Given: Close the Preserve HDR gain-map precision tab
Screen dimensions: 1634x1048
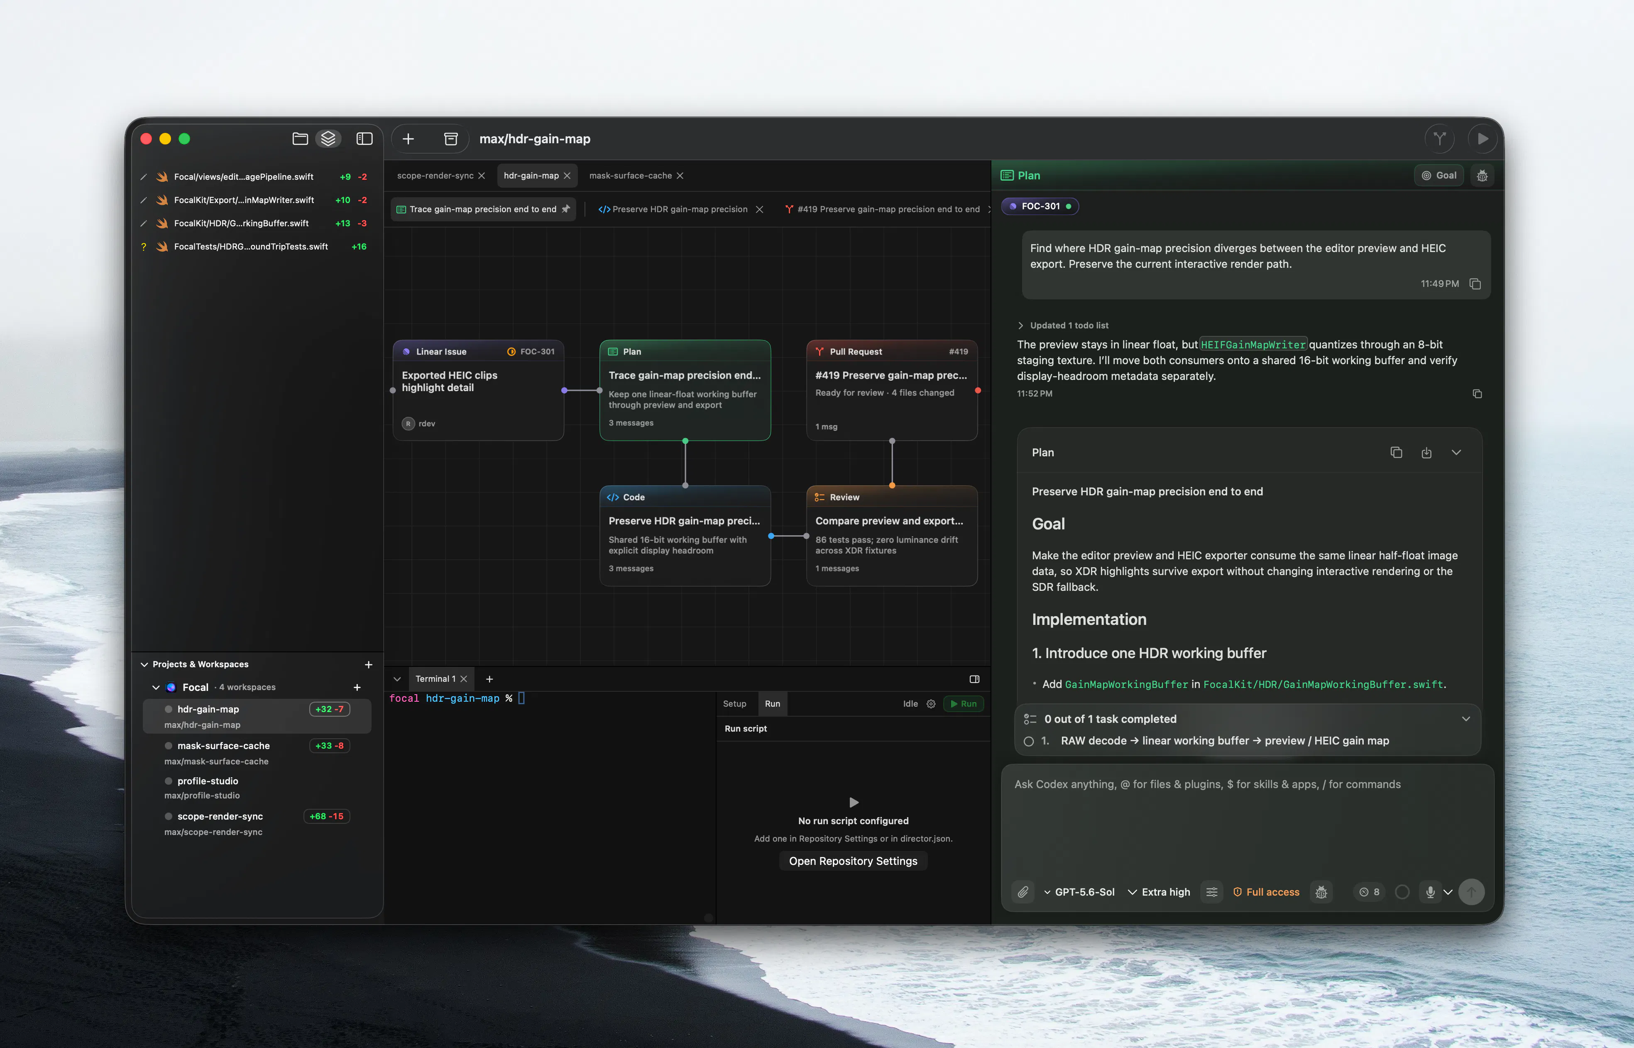Looking at the screenshot, I should 759,210.
